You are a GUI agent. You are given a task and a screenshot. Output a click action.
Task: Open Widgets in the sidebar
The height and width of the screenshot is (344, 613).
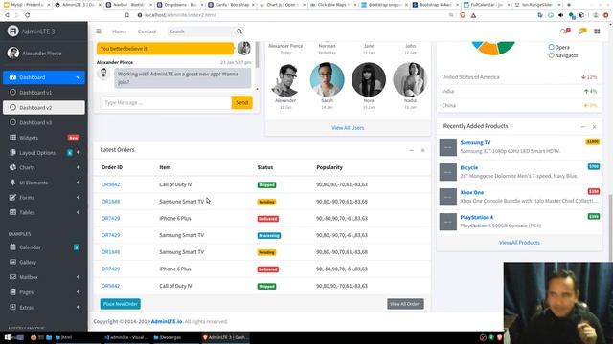[x=44, y=138]
